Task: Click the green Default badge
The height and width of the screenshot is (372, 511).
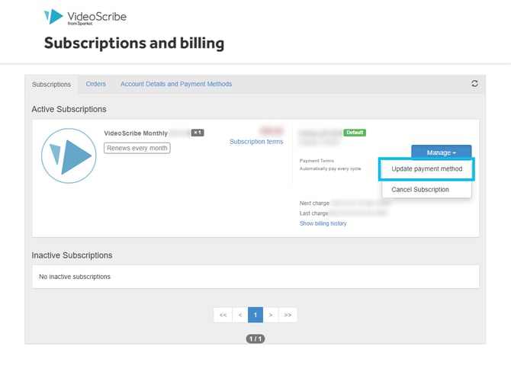Action: pyautogui.click(x=355, y=133)
